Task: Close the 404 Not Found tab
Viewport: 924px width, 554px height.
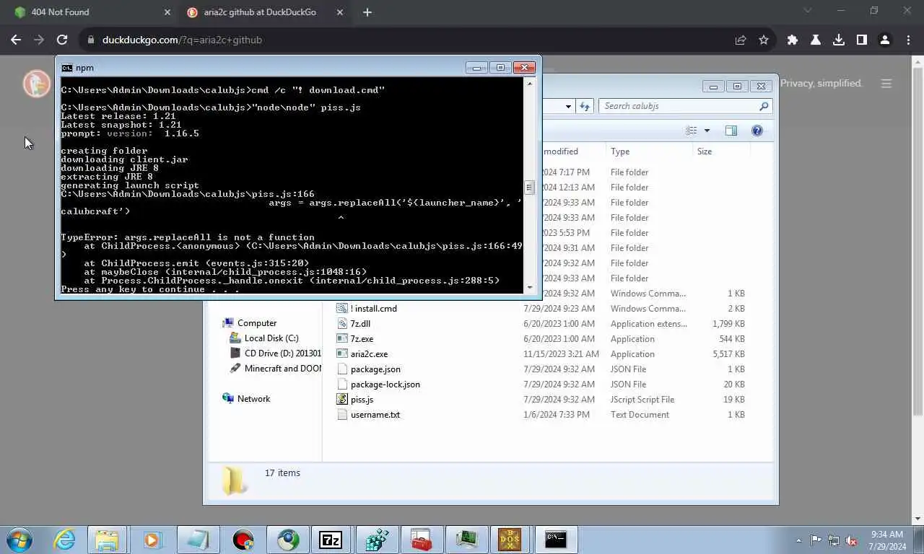Action: (167, 12)
